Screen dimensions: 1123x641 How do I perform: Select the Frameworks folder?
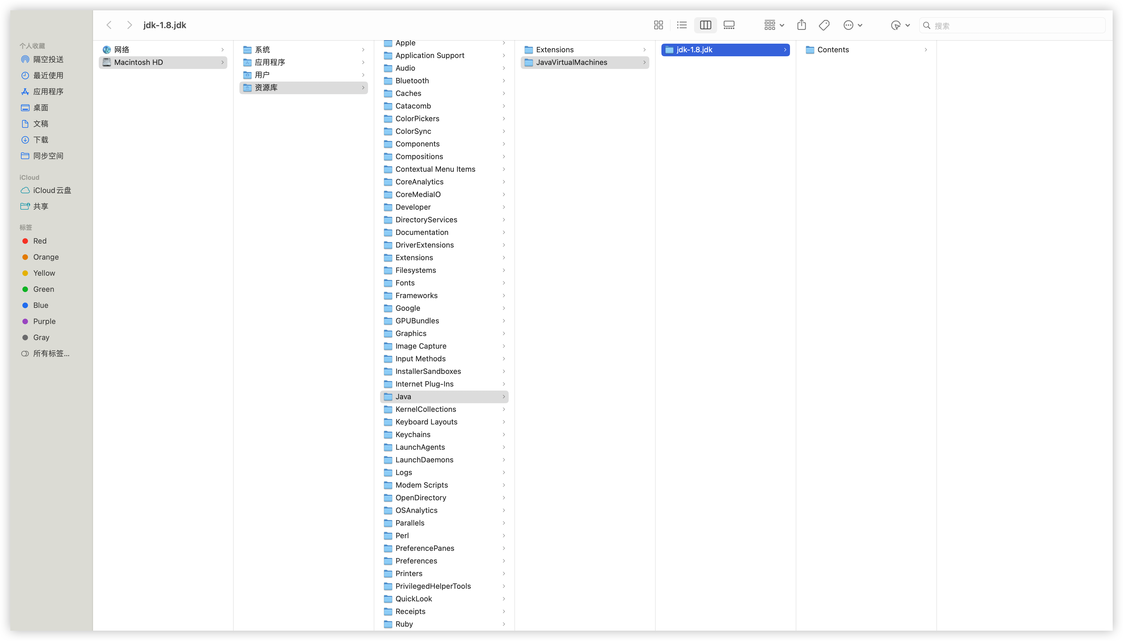coord(416,296)
